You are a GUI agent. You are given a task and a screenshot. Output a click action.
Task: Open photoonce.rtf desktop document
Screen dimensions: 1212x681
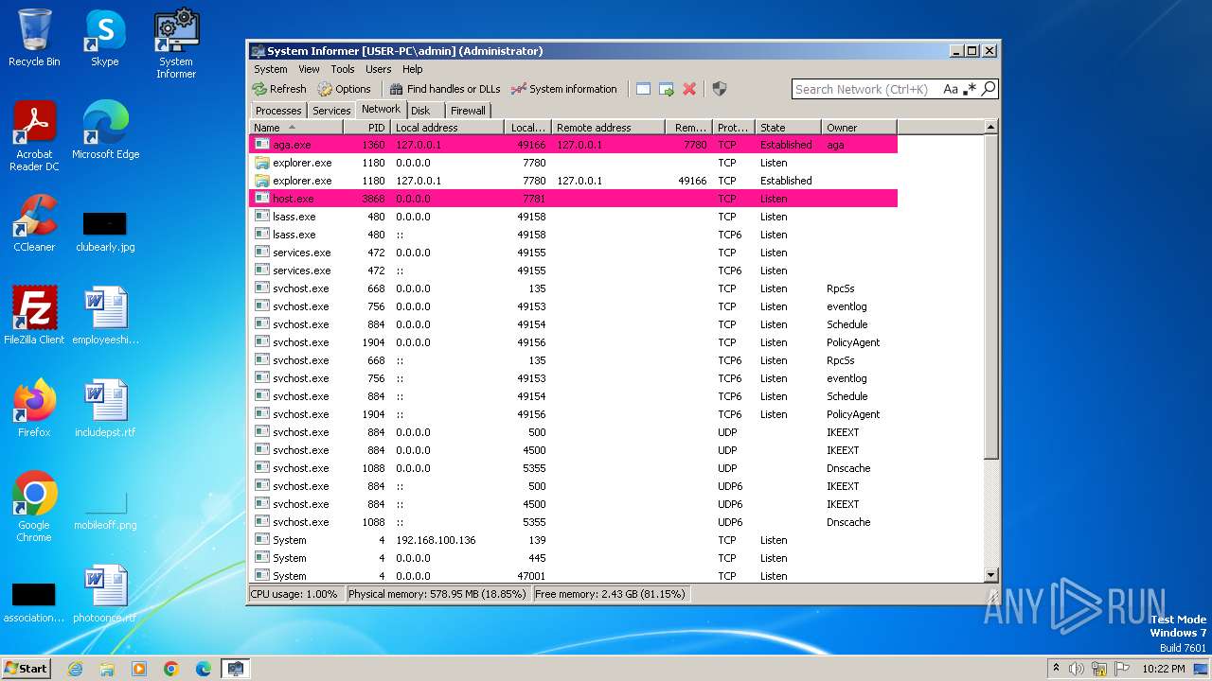coord(105,594)
